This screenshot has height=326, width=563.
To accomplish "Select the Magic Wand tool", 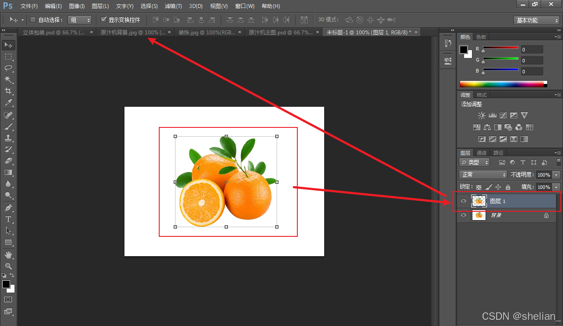I will pyautogui.click(x=8, y=80).
